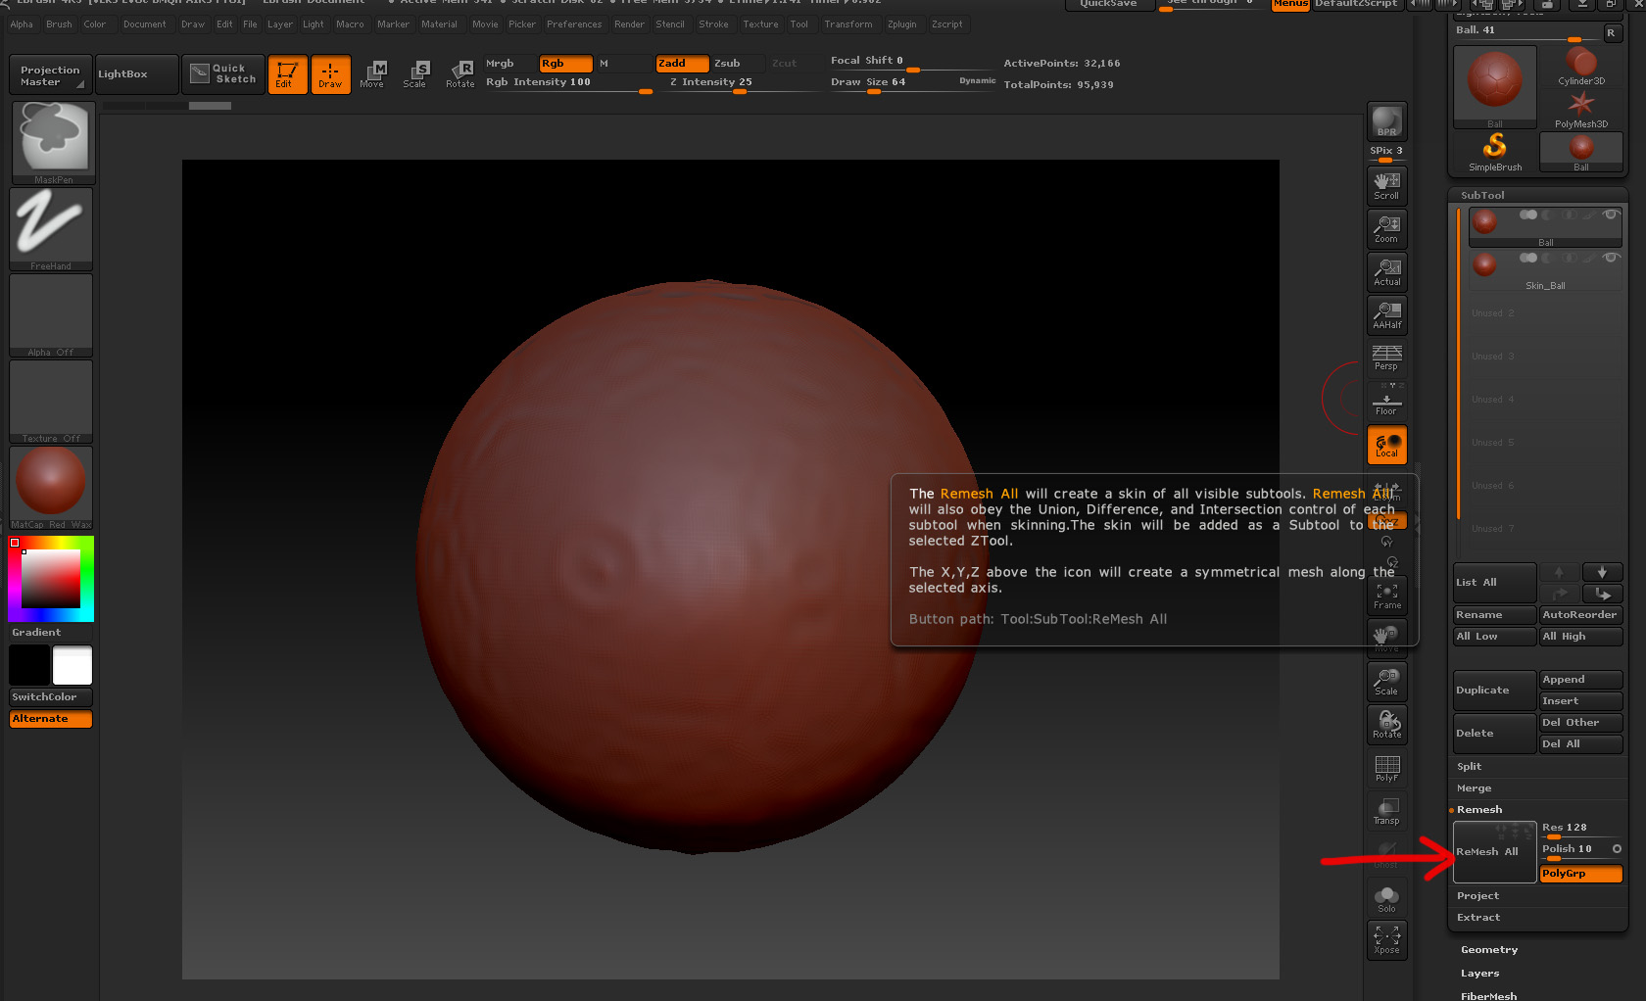Open MatCap Red Wax material picker
The width and height of the screenshot is (1646, 1001).
click(51, 487)
